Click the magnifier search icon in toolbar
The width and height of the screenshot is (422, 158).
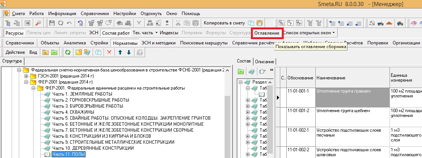click(x=38, y=23)
